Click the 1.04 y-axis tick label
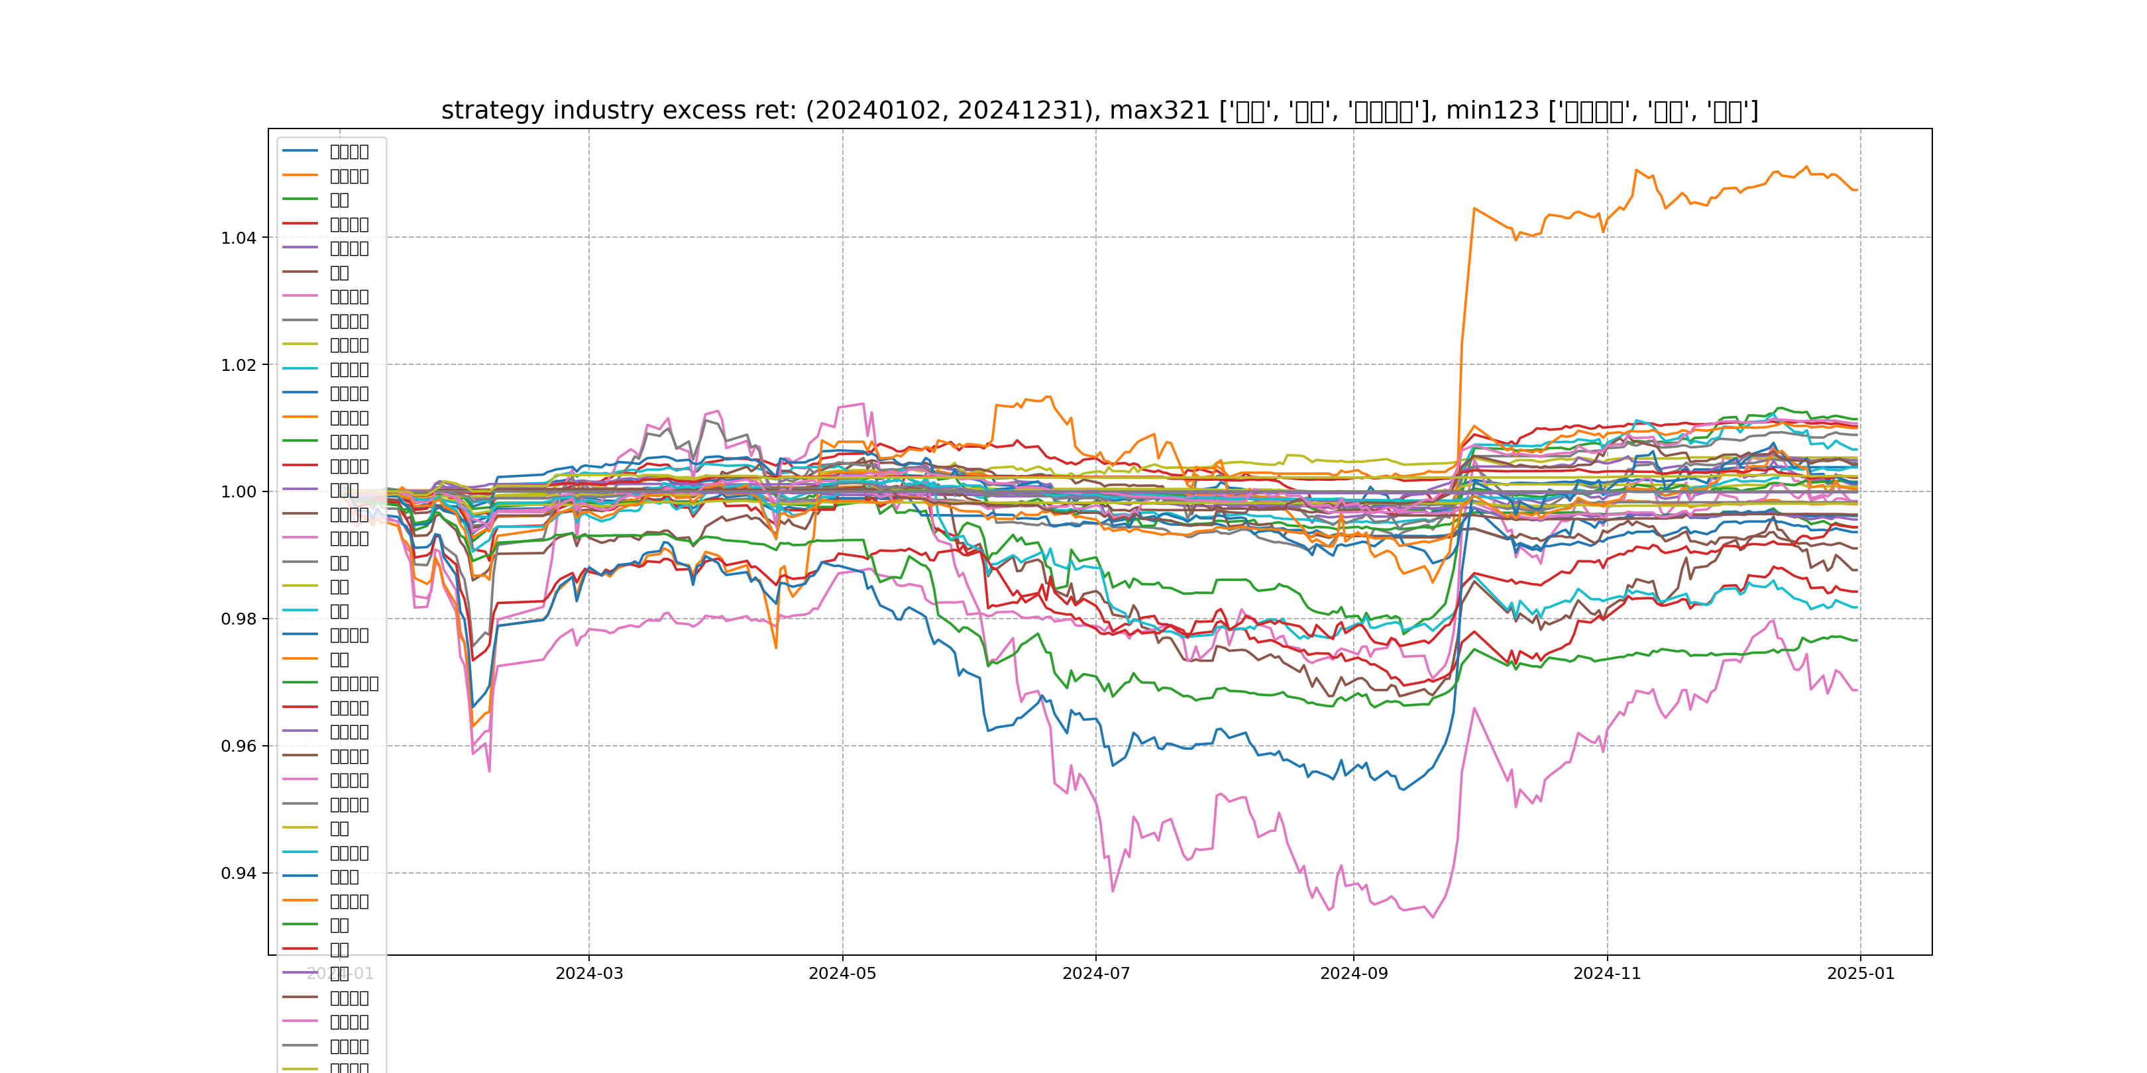This screenshot has height=1073, width=2147. pos(239,238)
